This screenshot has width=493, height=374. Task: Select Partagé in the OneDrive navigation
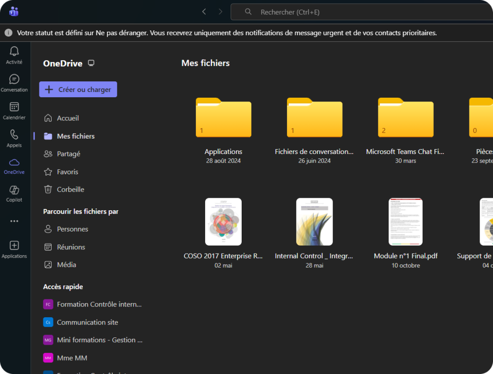click(x=68, y=154)
